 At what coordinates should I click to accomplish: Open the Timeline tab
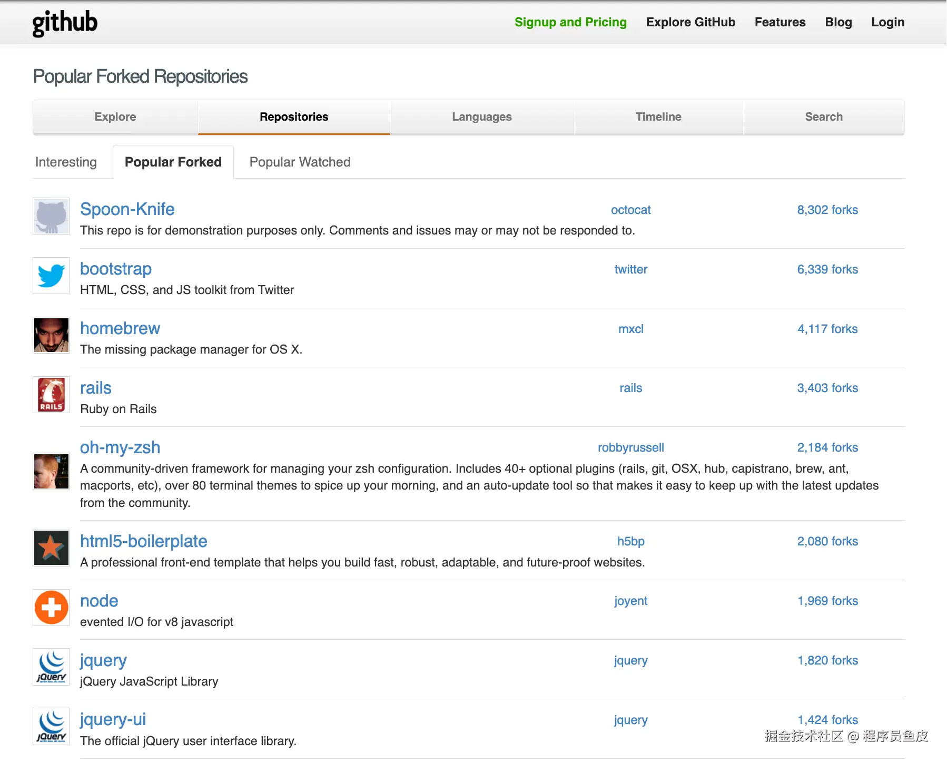click(658, 117)
